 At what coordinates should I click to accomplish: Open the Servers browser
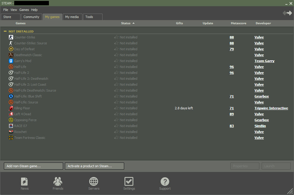point(94,183)
